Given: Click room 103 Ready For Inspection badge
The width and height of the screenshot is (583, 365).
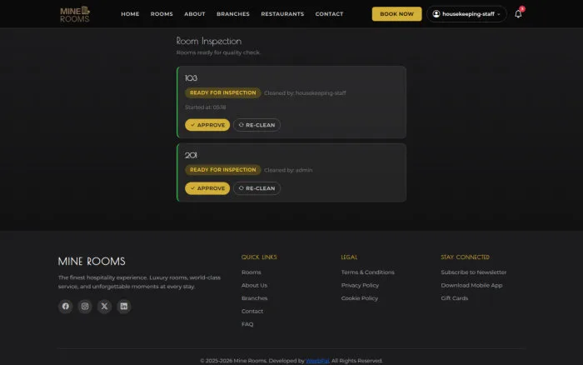Looking at the screenshot, I should click(223, 92).
